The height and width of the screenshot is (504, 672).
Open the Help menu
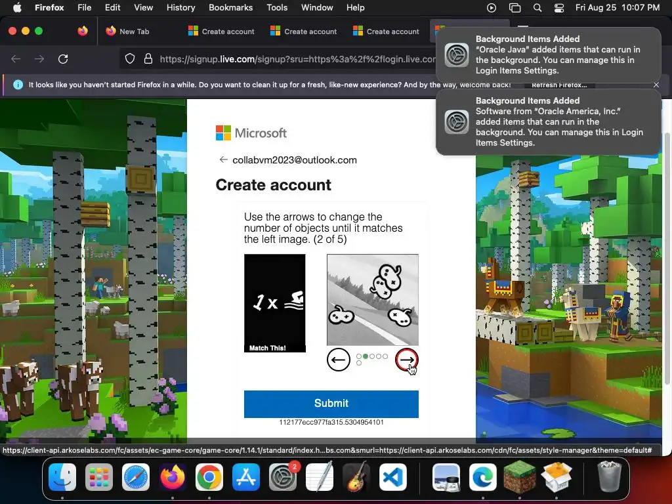point(356,8)
